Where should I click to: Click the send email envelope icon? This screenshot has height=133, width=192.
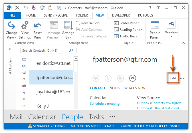pos(133,78)
